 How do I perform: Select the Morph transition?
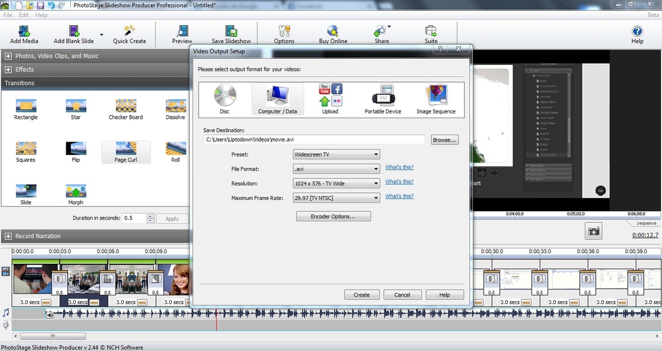tap(76, 195)
